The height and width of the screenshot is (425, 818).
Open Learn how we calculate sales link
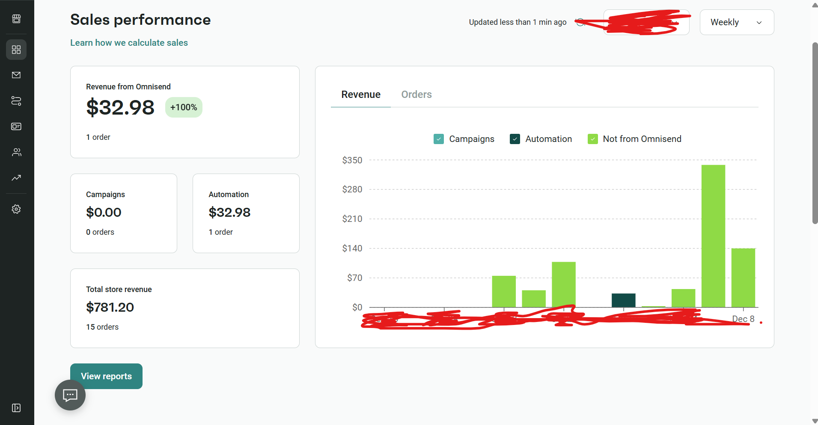(x=129, y=43)
